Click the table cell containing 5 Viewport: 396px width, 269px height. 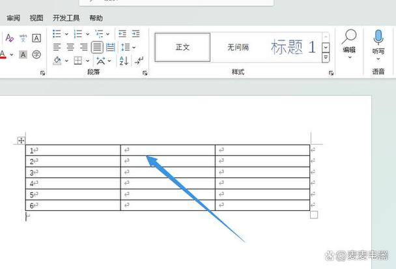[x=73, y=194]
